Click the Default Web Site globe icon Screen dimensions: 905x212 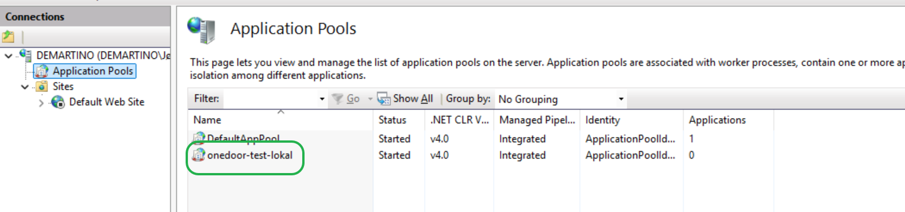(58, 102)
